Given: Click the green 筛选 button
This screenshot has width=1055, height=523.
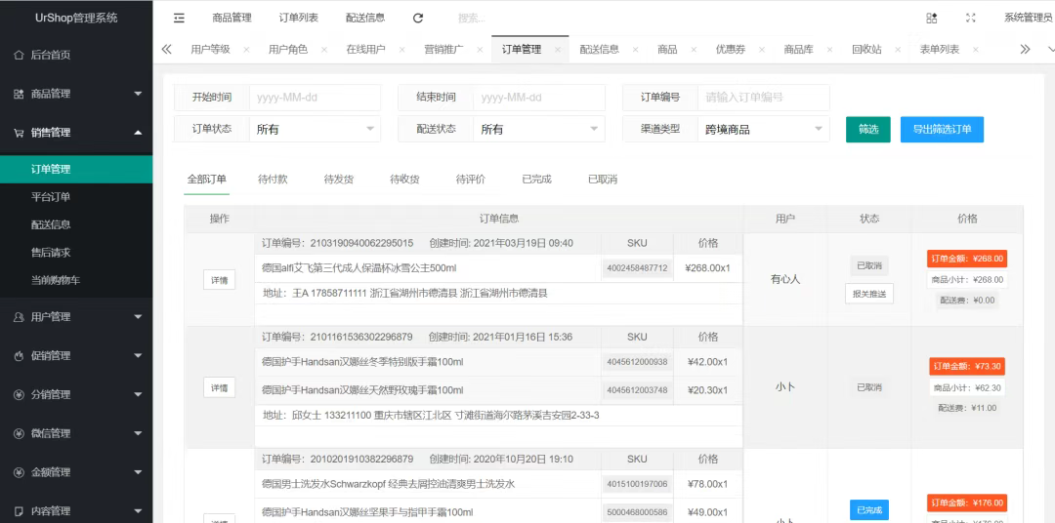Looking at the screenshot, I should click(x=867, y=129).
